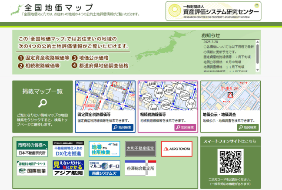The image size is (282, 190).
Task: Open the 日本不動産研究所 市町村の皆様へ banner
Action: (32, 149)
